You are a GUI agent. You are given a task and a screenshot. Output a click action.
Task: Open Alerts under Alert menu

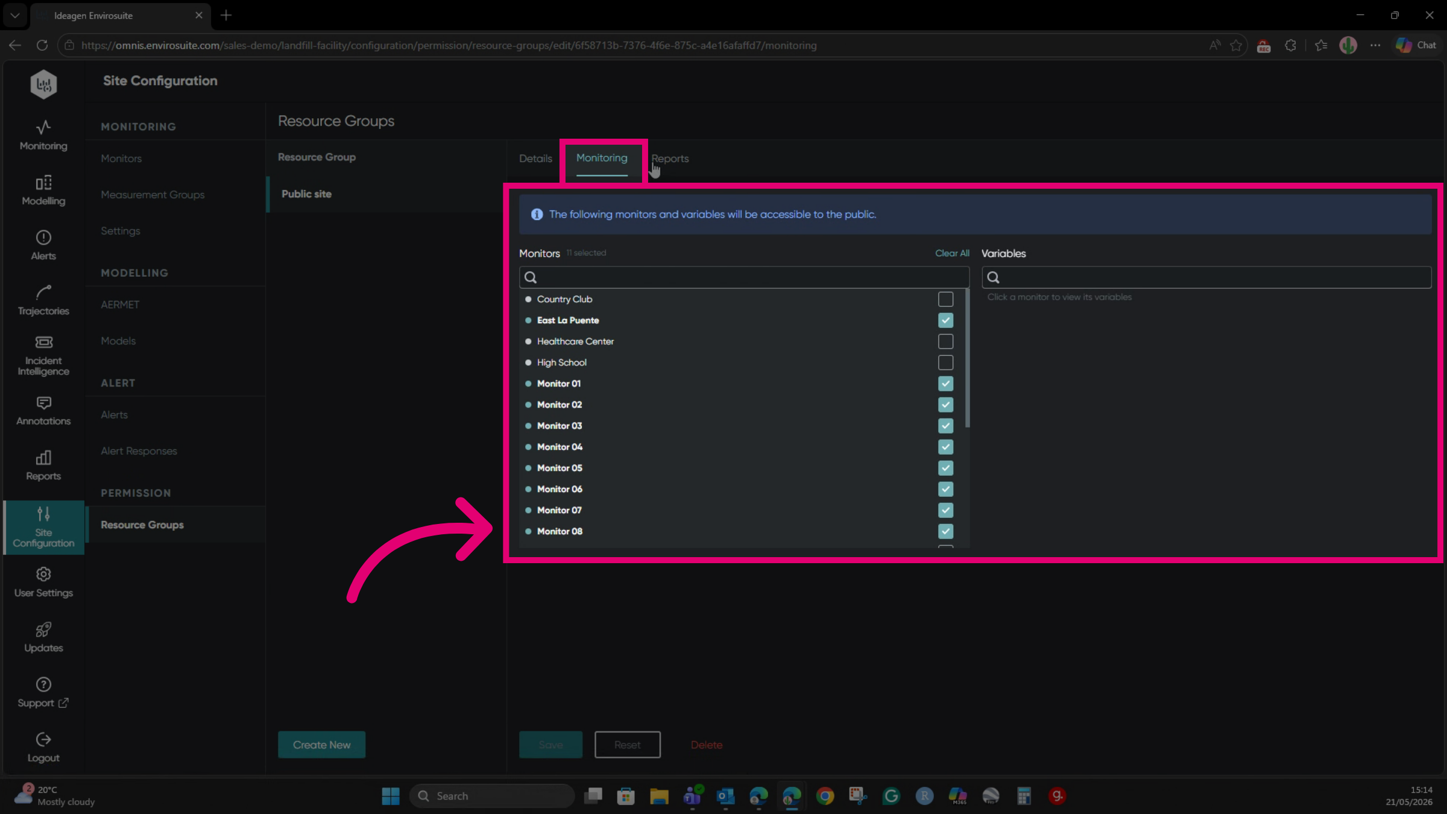pos(114,415)
